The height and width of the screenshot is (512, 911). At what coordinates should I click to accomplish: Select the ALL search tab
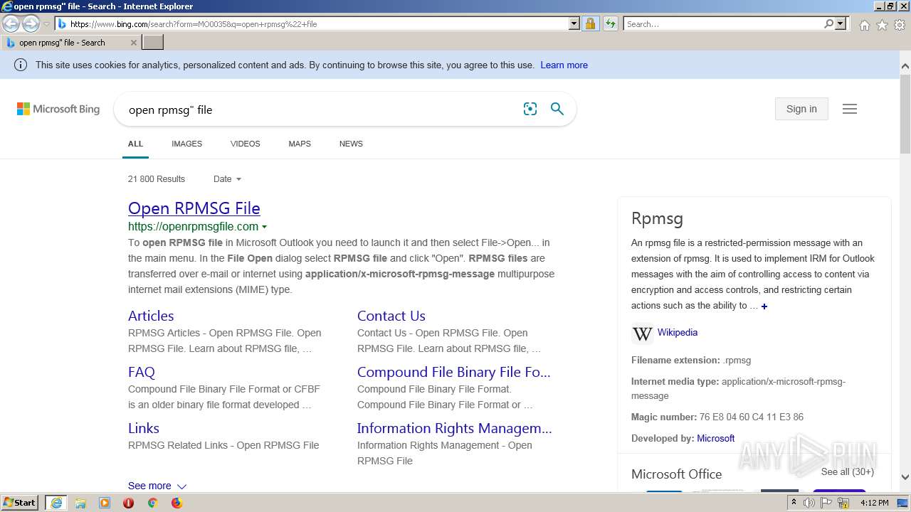click(x=135, y=144)
